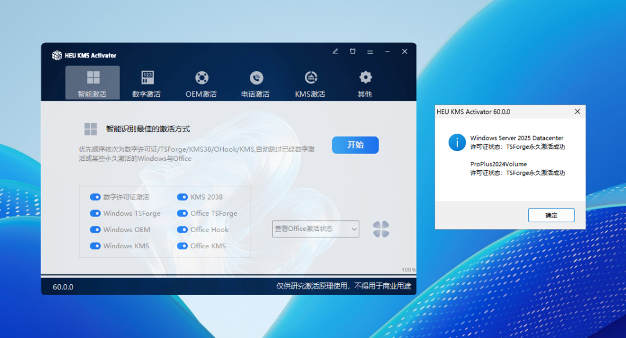This screenshot has height=338, width=626.
Task: Click the info icon in the dialog
Action: point(457,142)
